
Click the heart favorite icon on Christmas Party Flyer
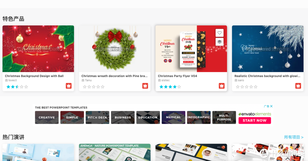pos(219,33)
